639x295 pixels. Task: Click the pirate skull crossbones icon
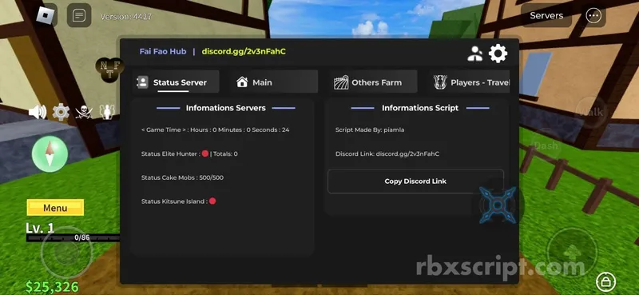(x=84, y=112)
